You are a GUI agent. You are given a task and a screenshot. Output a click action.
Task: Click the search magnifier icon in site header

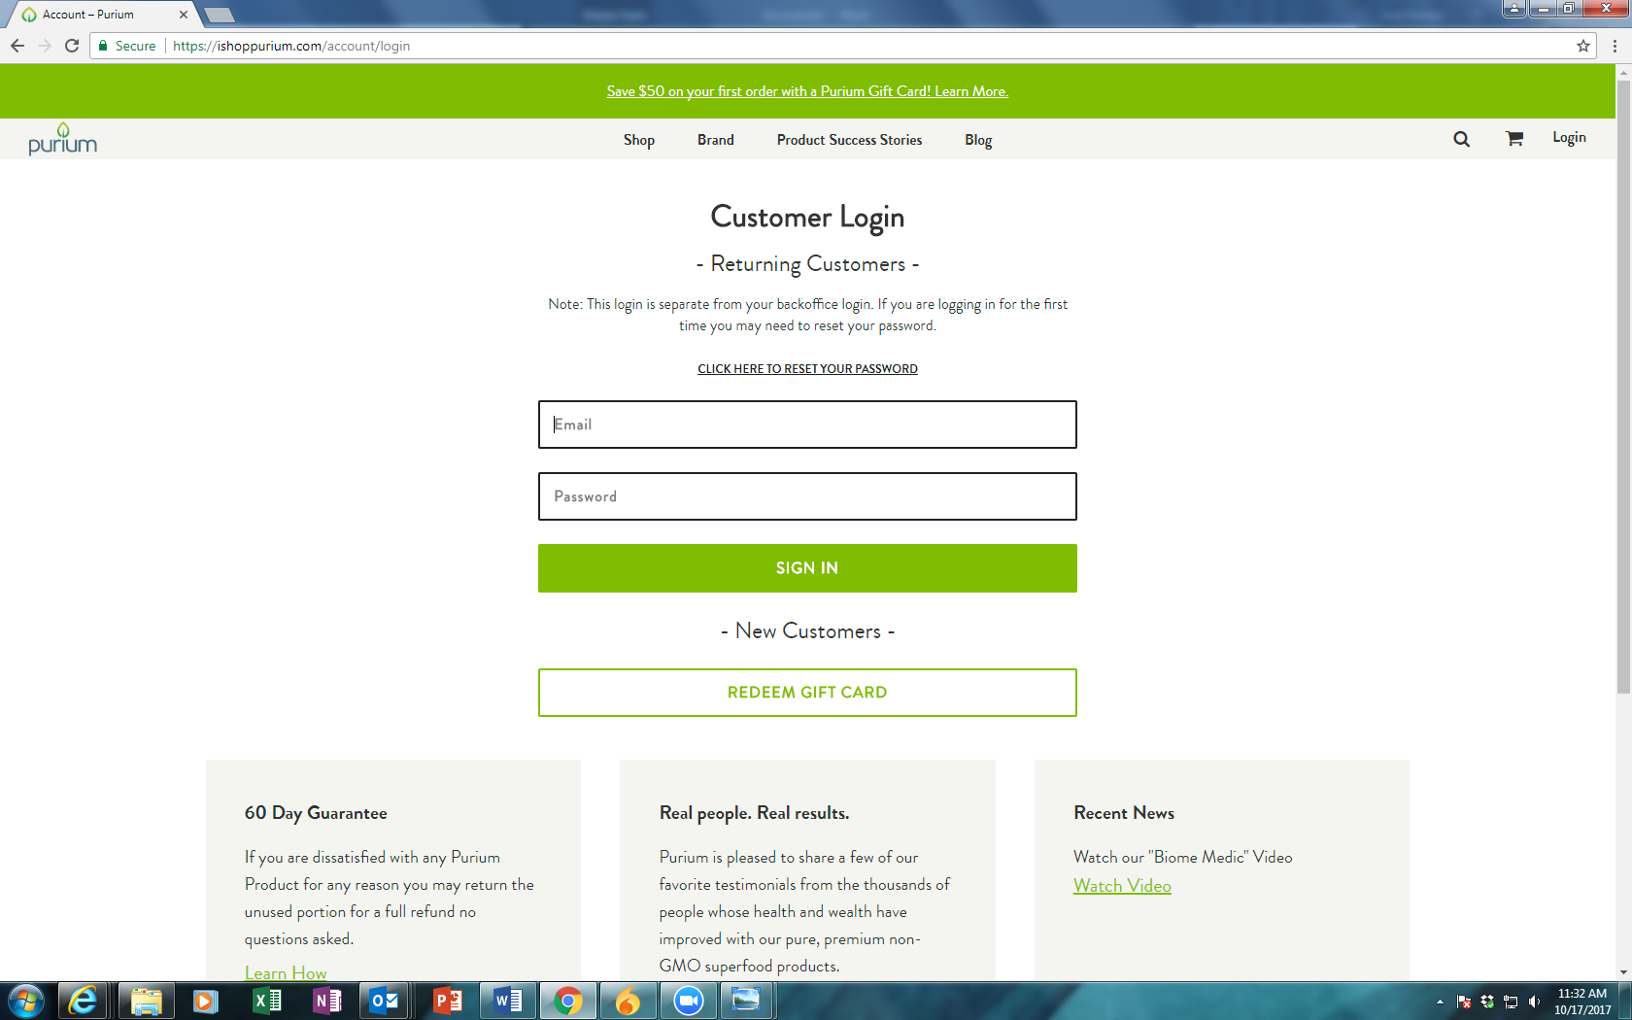pos(1461,139)
